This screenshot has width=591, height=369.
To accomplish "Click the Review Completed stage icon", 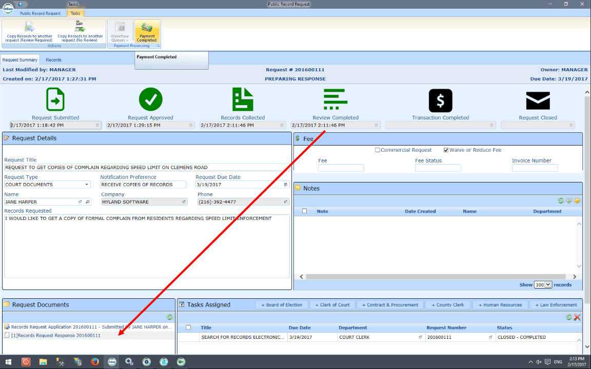I will [336, 99].
